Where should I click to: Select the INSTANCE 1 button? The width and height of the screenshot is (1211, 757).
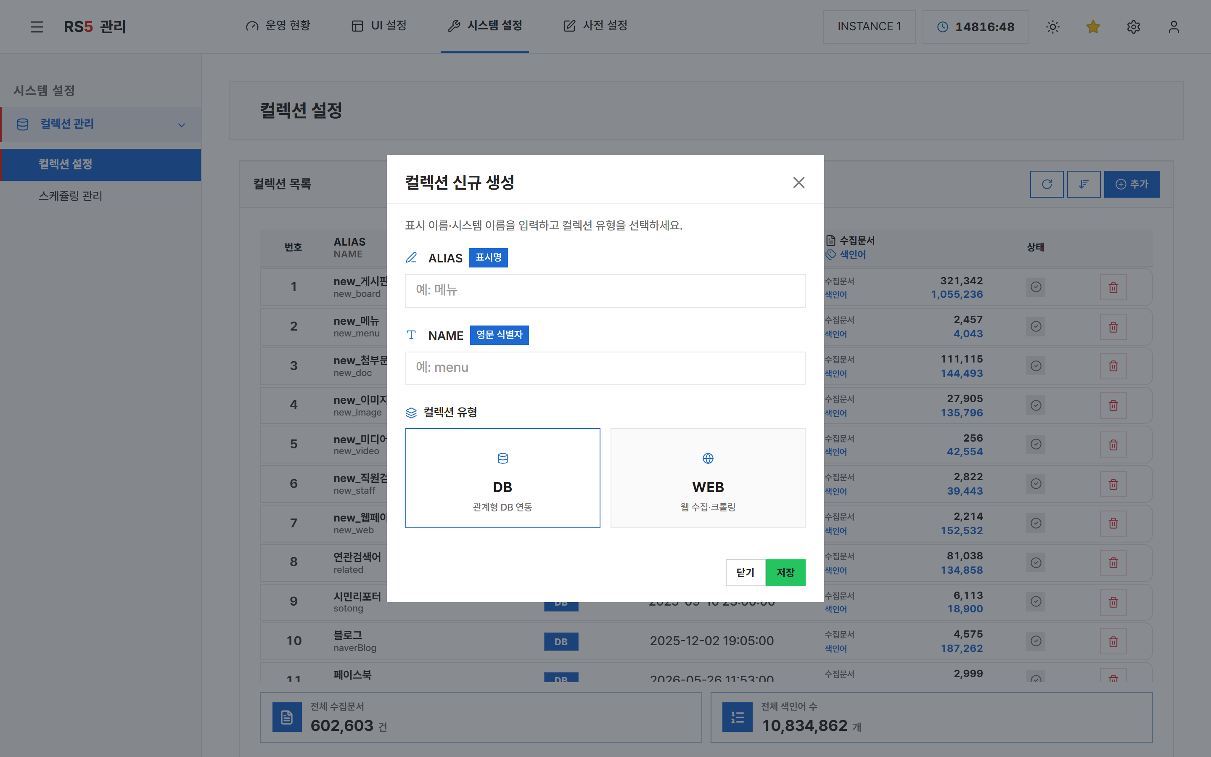point(869,26)
